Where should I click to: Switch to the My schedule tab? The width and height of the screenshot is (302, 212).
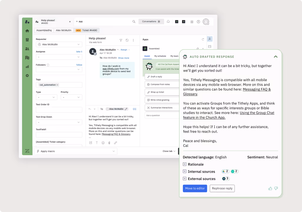click(x=160, y=56)
